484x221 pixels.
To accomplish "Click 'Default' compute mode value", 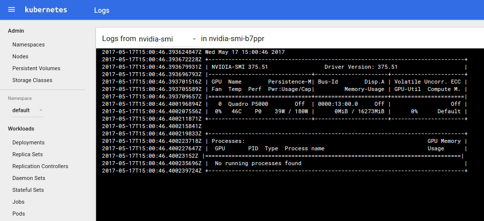I will click(449, 111).
